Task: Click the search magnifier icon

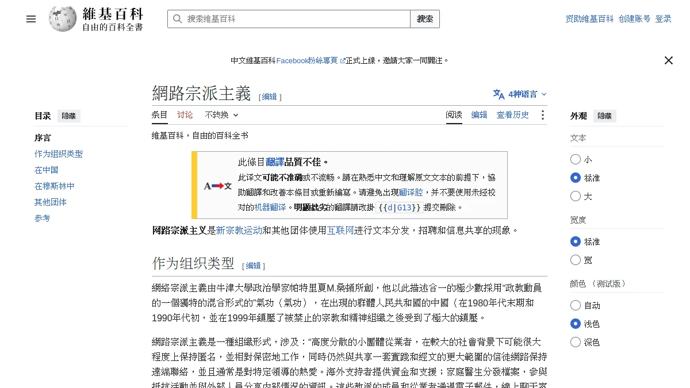Action: pos(177,19)
